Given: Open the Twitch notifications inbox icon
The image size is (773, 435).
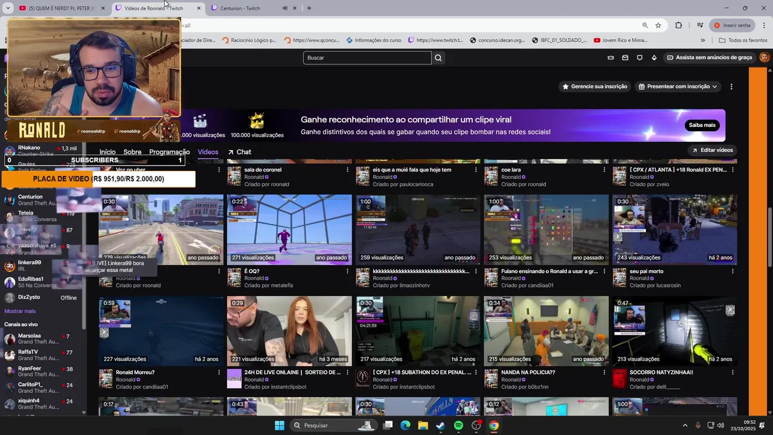Looking at the screenshot, I should click(x=625, y=57).
